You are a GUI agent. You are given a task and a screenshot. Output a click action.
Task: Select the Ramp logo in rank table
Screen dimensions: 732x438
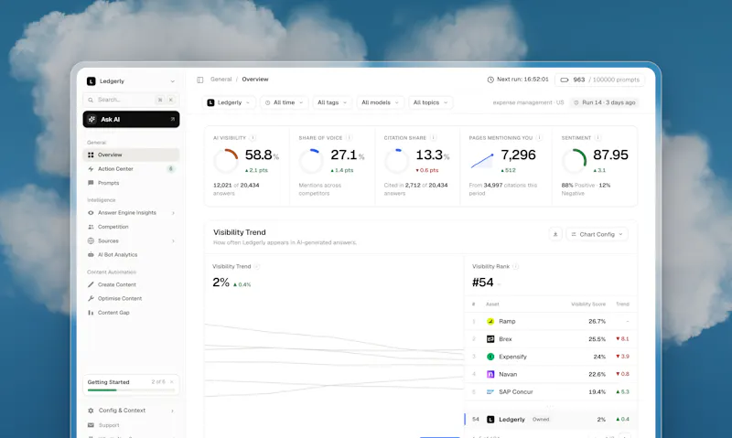pos(490,321)
